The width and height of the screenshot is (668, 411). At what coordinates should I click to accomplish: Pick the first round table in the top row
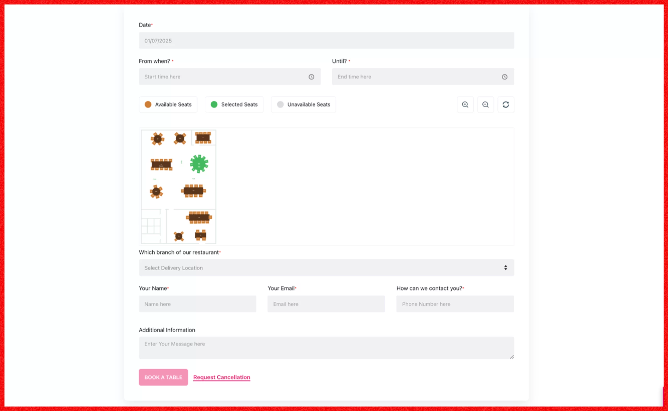click(x=157, y=139)
